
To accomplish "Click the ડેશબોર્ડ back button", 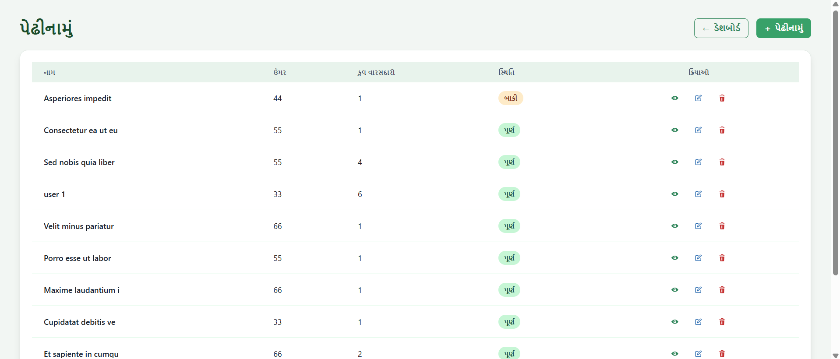I will coord(721,28).
